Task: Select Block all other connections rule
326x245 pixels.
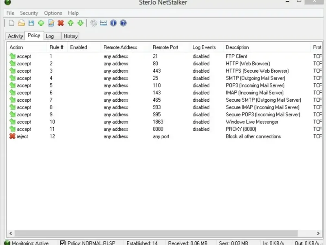Action: coord(253,136)
